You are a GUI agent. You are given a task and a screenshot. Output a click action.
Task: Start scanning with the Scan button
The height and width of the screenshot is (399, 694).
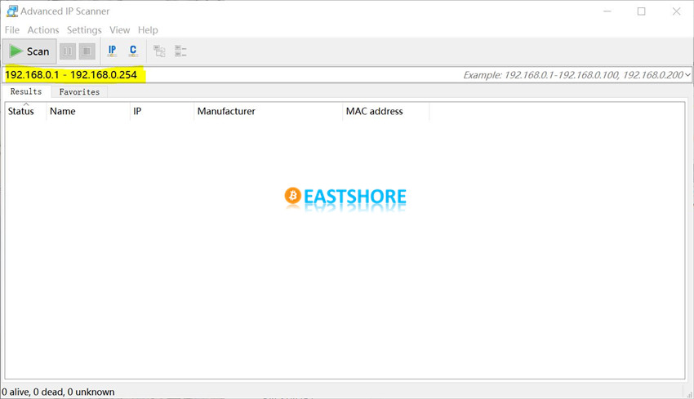29,51
